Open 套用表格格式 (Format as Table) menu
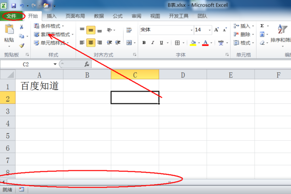Screen dimensions: 291x194 pos(54,34)
